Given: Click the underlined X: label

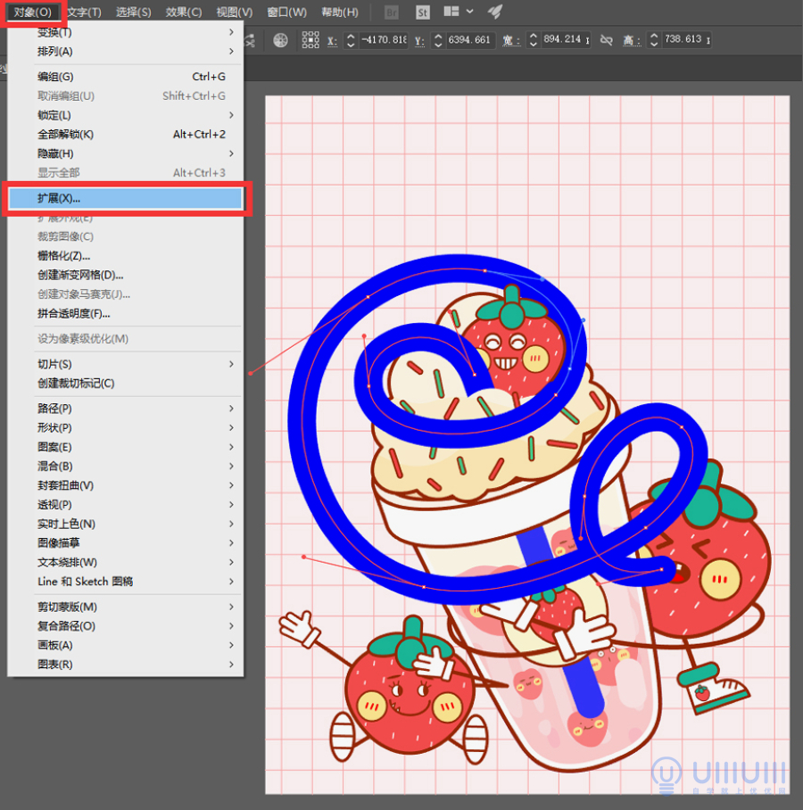Looking at the screenshot, I should coord(332,41).
